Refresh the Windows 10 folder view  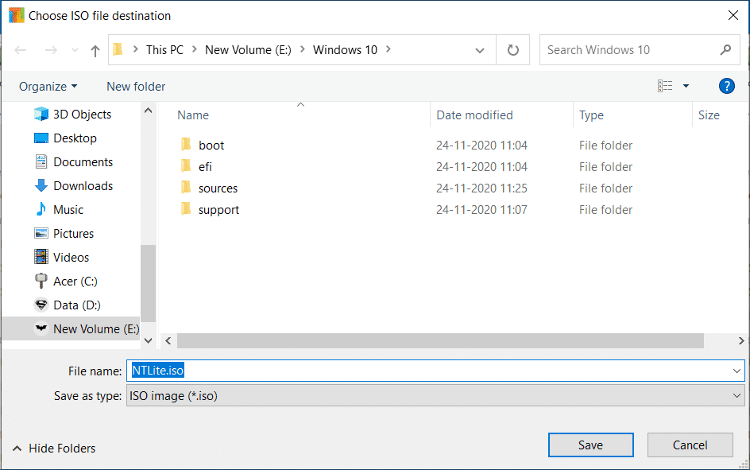coord(512,50)
